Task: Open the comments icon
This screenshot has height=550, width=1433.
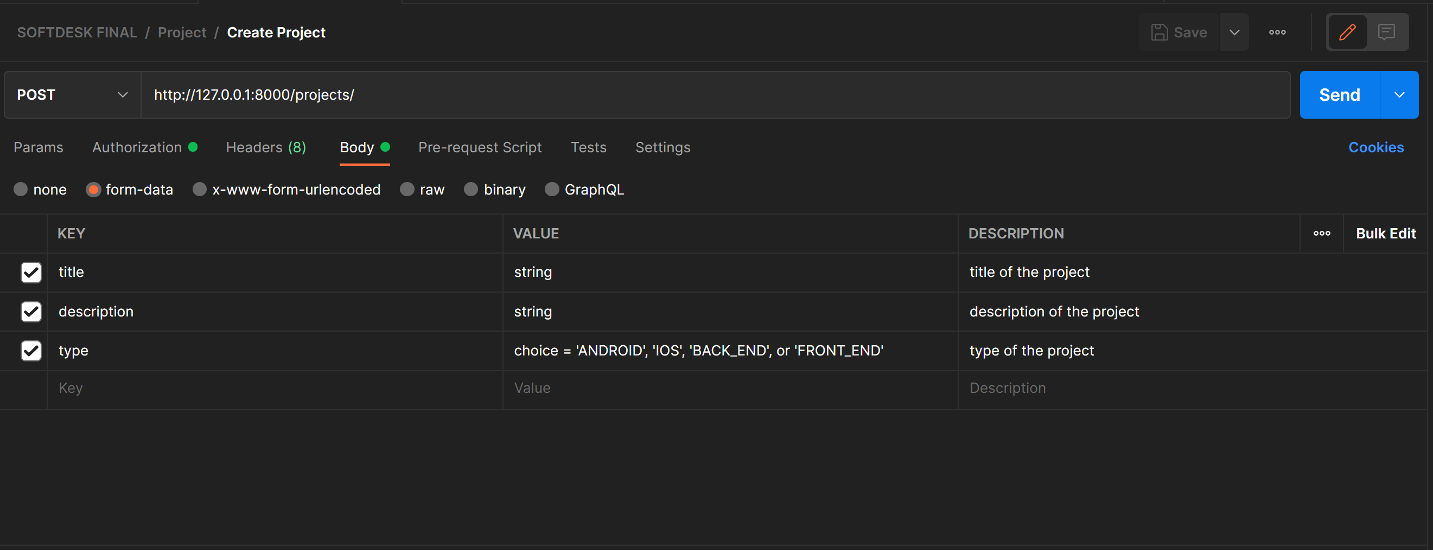Action: click(1386, 31)
